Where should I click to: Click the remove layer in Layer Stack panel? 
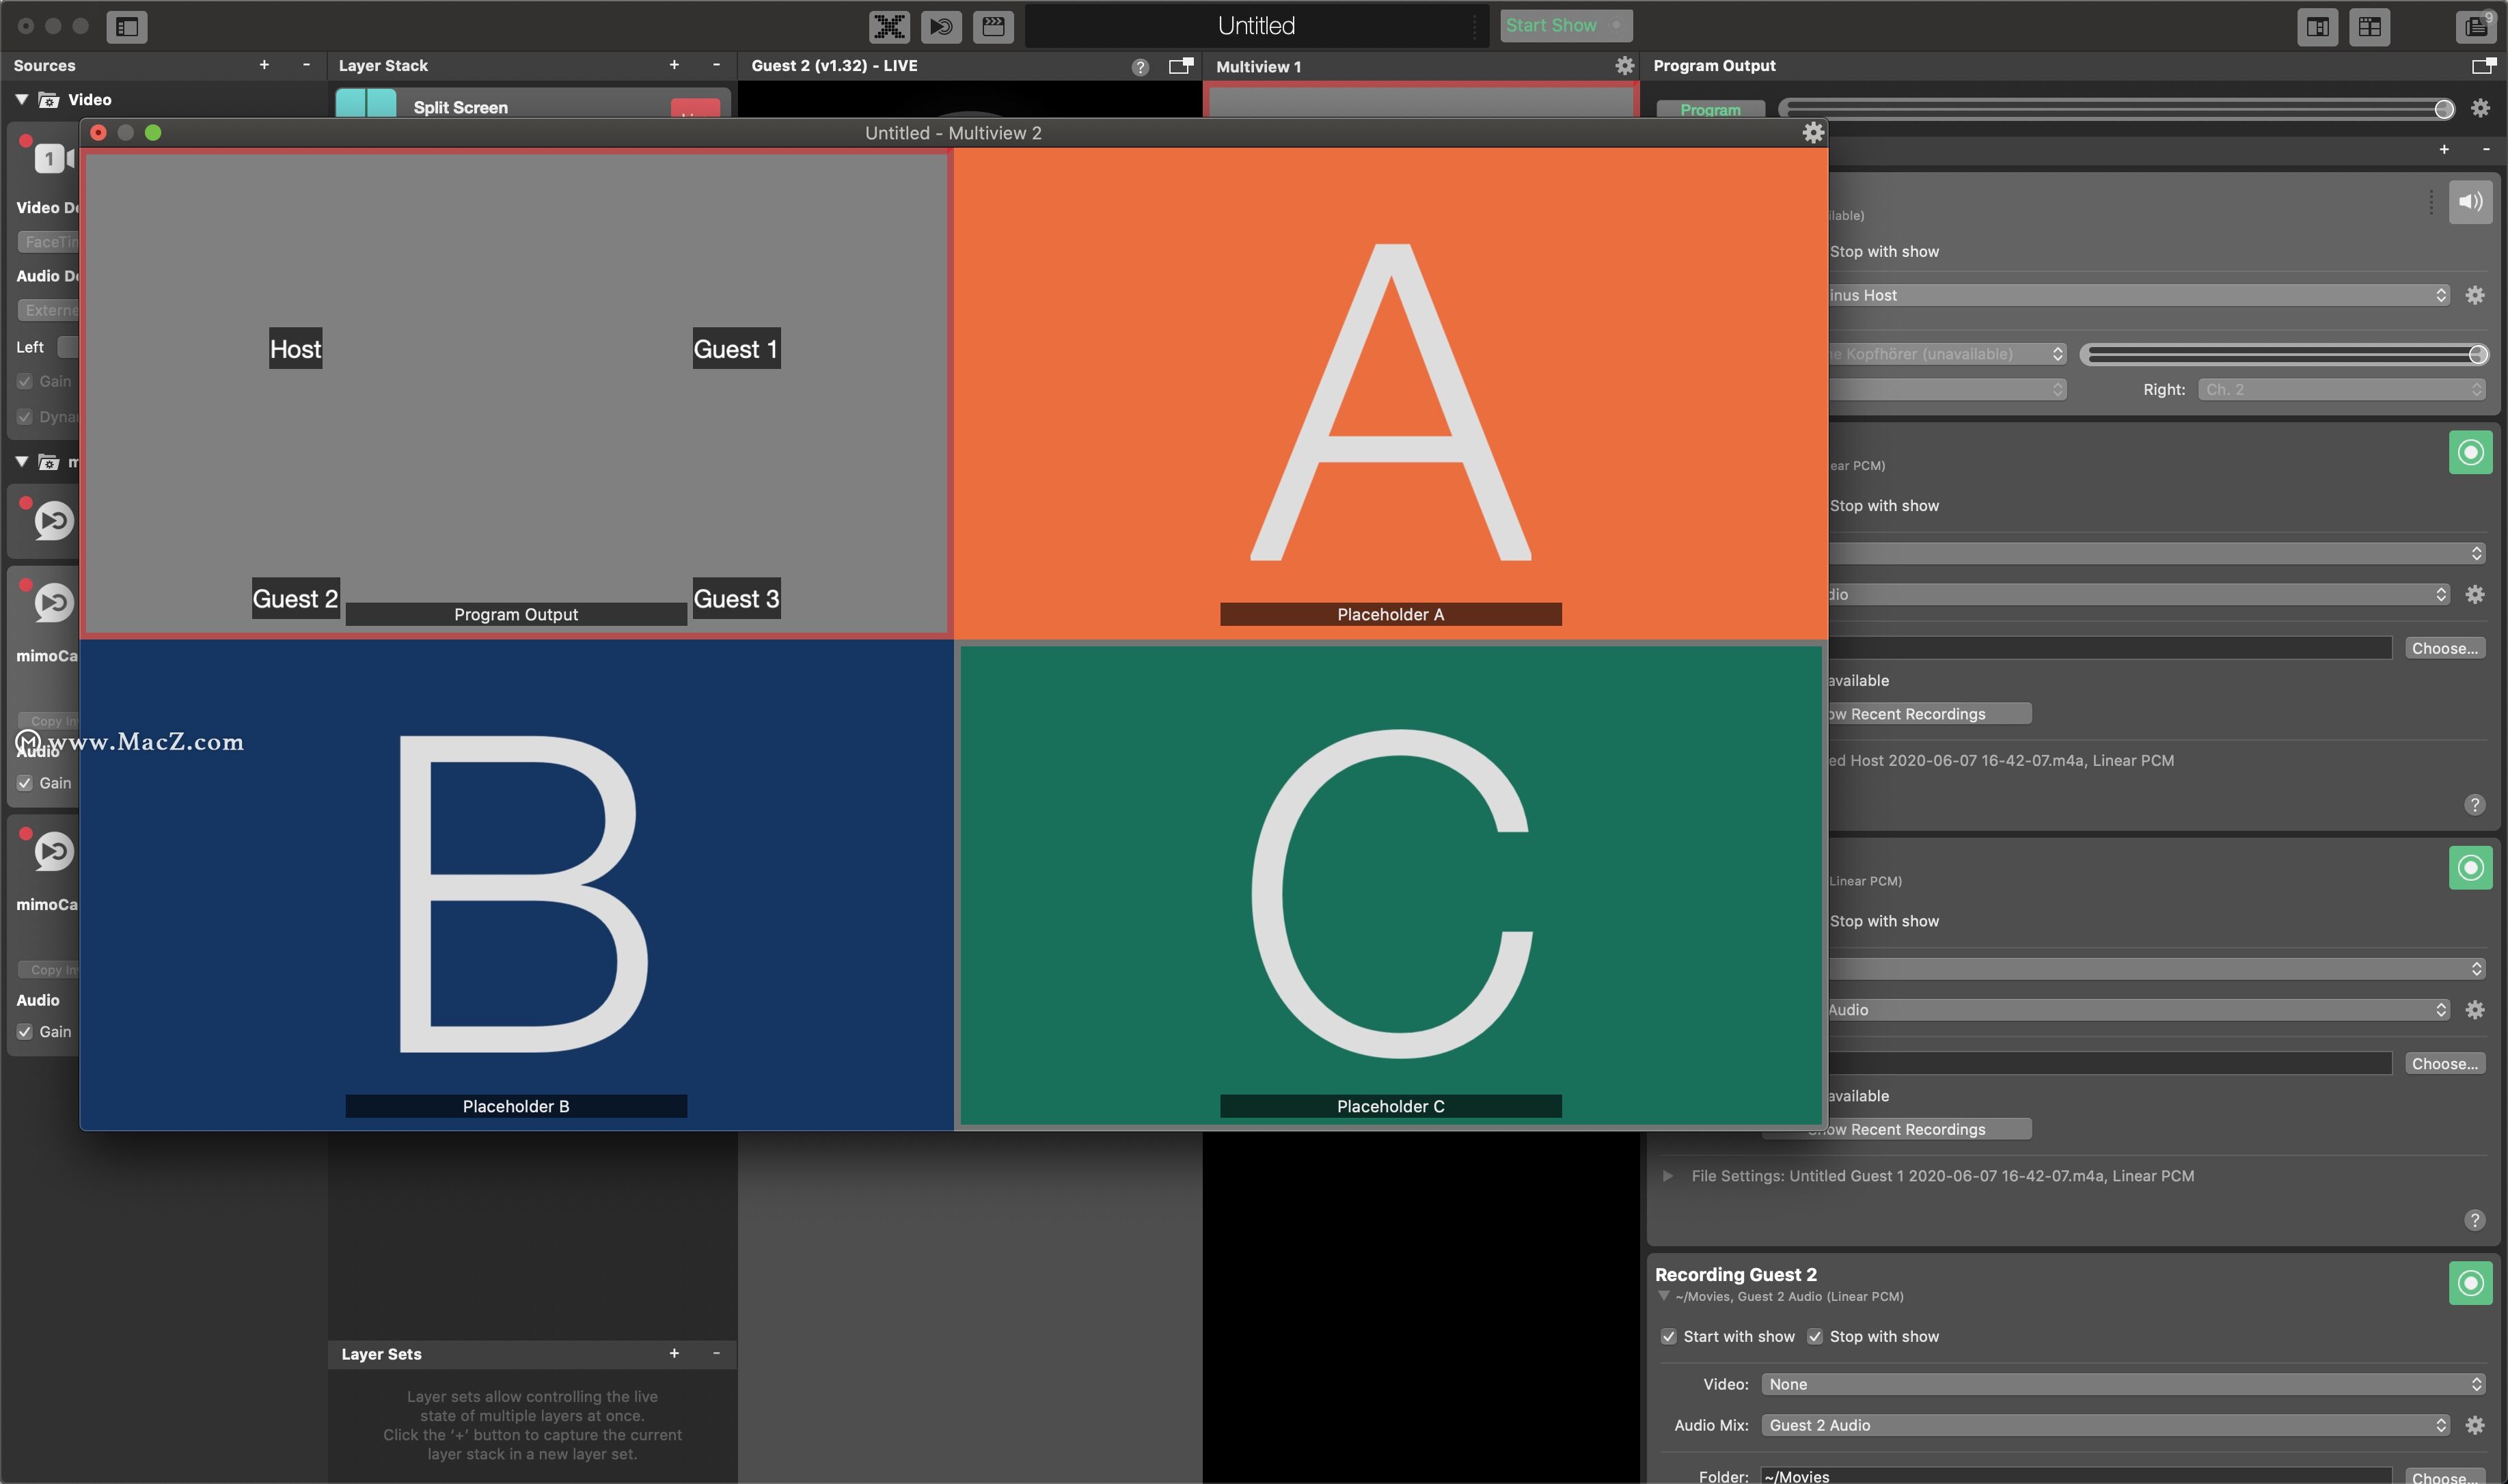click(713, 66)
